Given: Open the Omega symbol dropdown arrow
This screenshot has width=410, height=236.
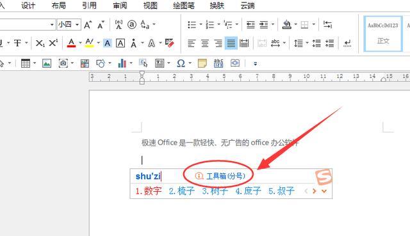Looking at the screenshot, I should pyautogui.click(x=190, y=63).
